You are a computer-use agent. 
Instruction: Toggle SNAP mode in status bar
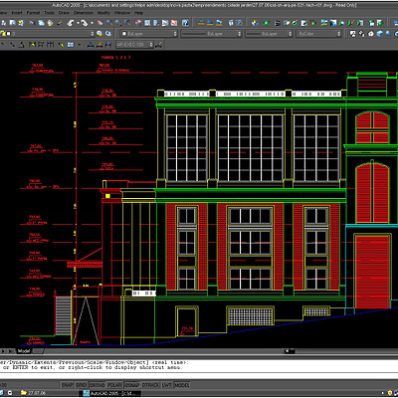[x=68, y=385]
